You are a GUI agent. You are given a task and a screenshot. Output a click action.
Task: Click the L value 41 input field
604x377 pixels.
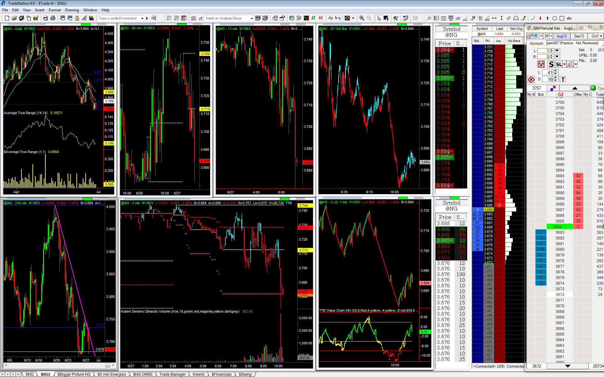click(548, 72)
